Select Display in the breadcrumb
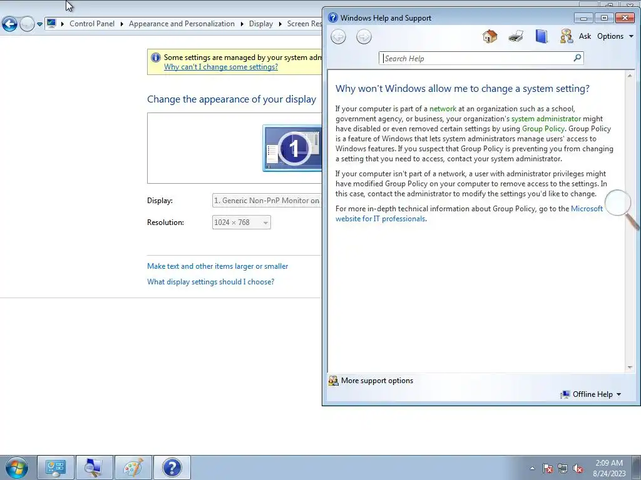Image resolution: width=641 pixels, height=480 pixels. [x=261, y=24]
